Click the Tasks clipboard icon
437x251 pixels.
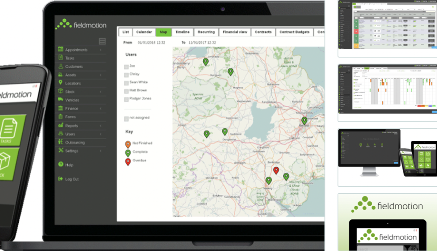61,58
